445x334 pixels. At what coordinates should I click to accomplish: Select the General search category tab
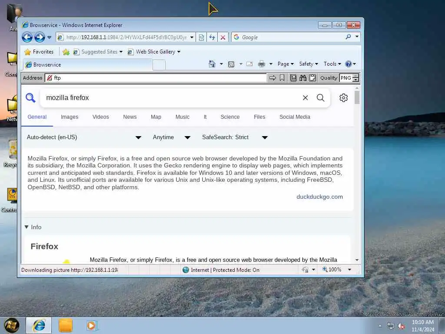[37, 117]
